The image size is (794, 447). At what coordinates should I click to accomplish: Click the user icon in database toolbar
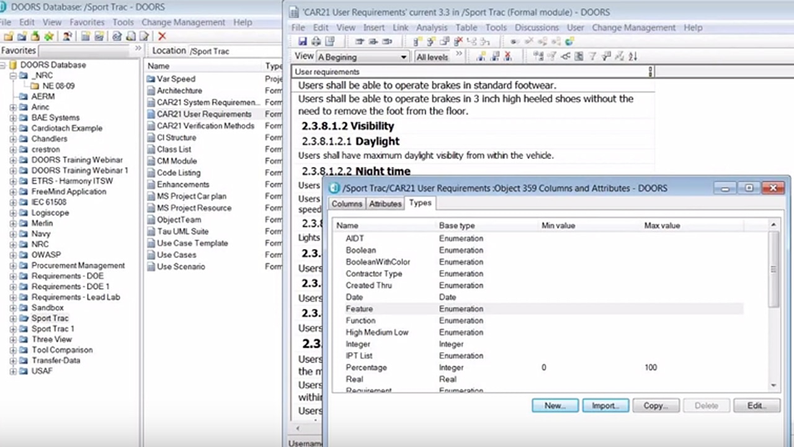(66, 37)
